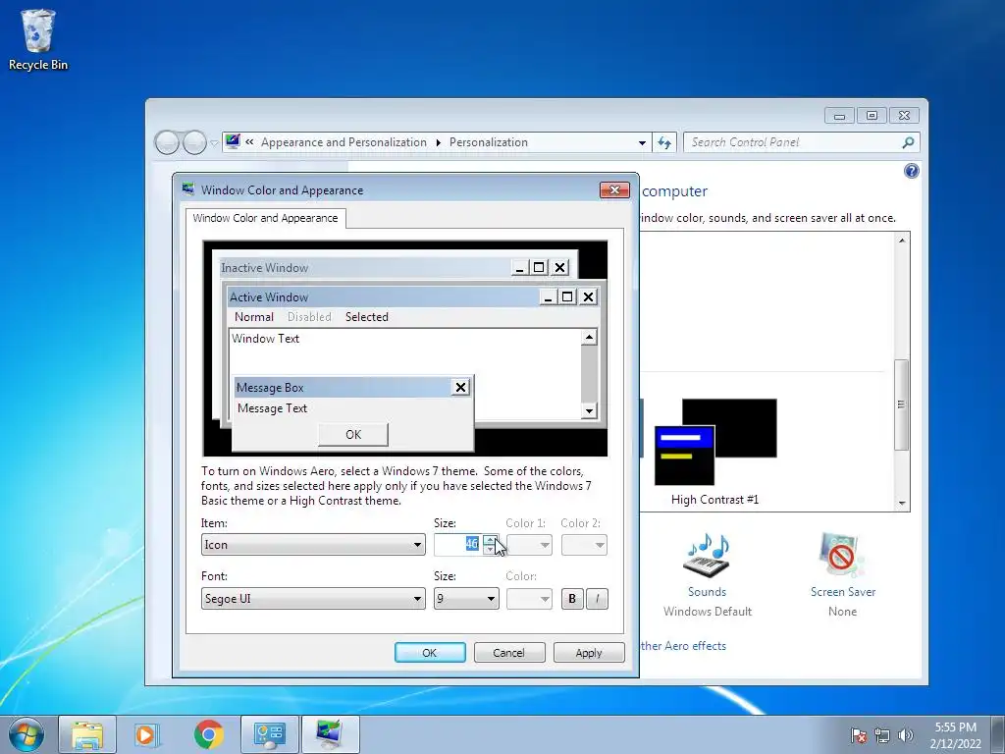Open the Windows Start orb

click(26, 734)
